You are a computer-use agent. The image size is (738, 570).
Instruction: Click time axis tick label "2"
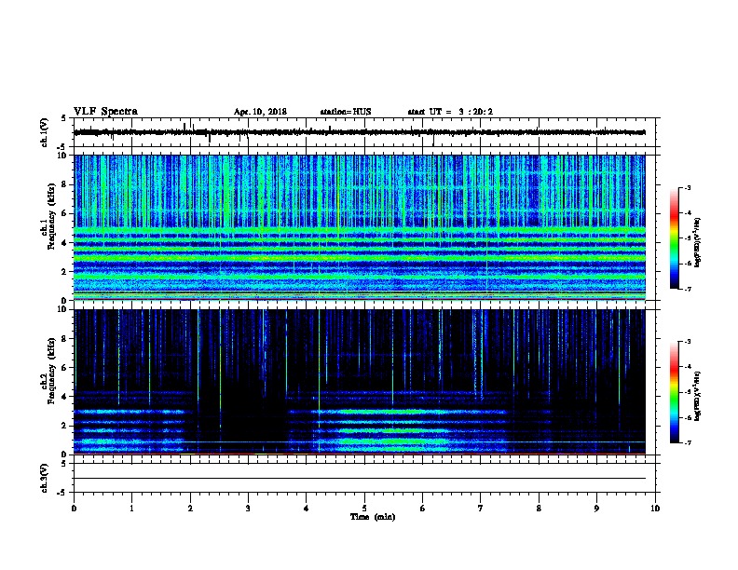[190, 509]
